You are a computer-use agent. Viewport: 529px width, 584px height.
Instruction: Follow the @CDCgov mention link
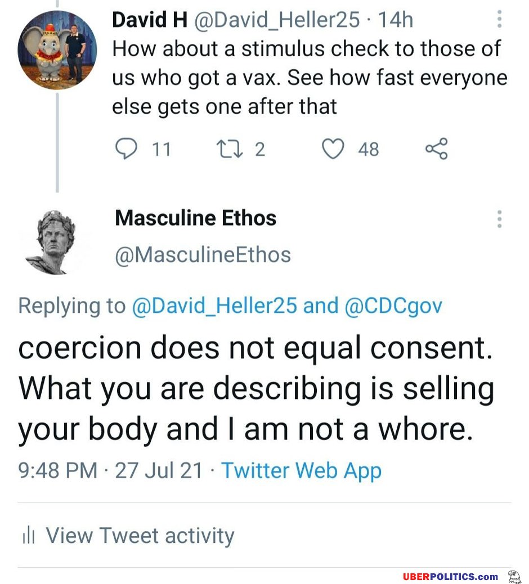point(393,306)
